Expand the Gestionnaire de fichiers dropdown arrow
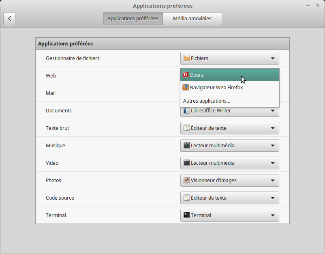 (273, 58)
